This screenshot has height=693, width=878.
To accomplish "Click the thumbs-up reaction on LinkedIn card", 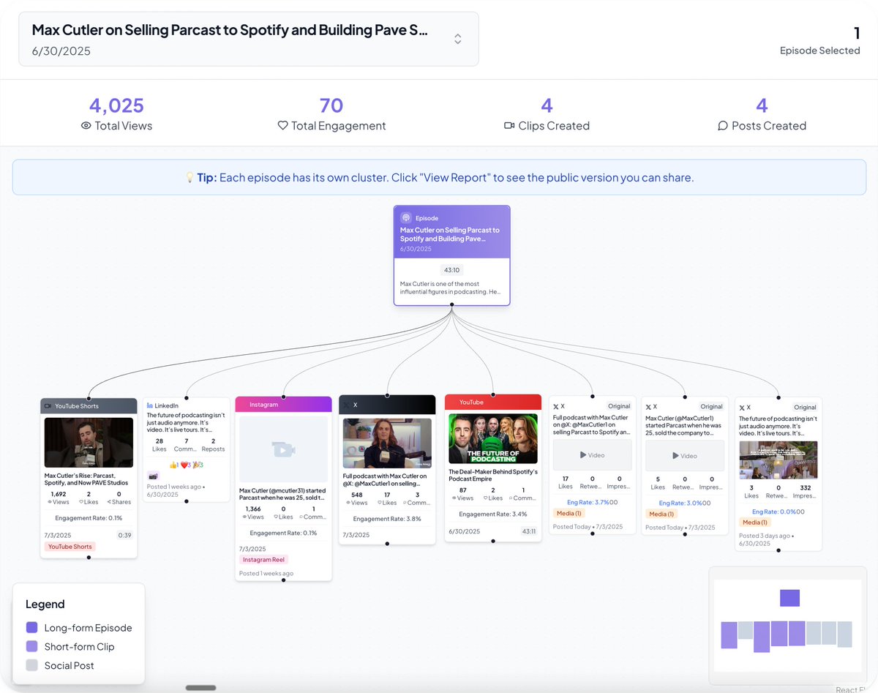I will click(173, 465).
